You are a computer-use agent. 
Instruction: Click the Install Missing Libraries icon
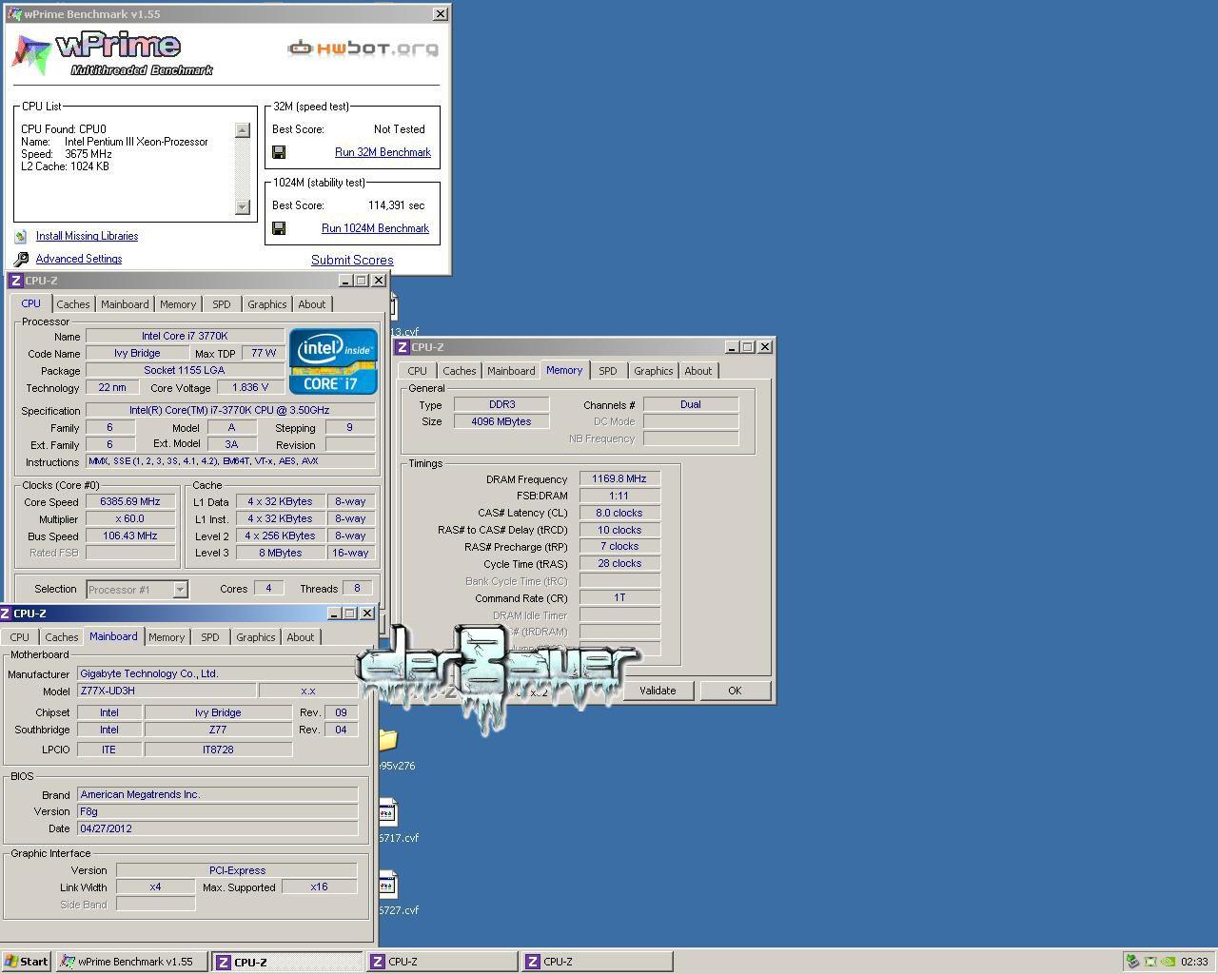click(x=21, y=236)
